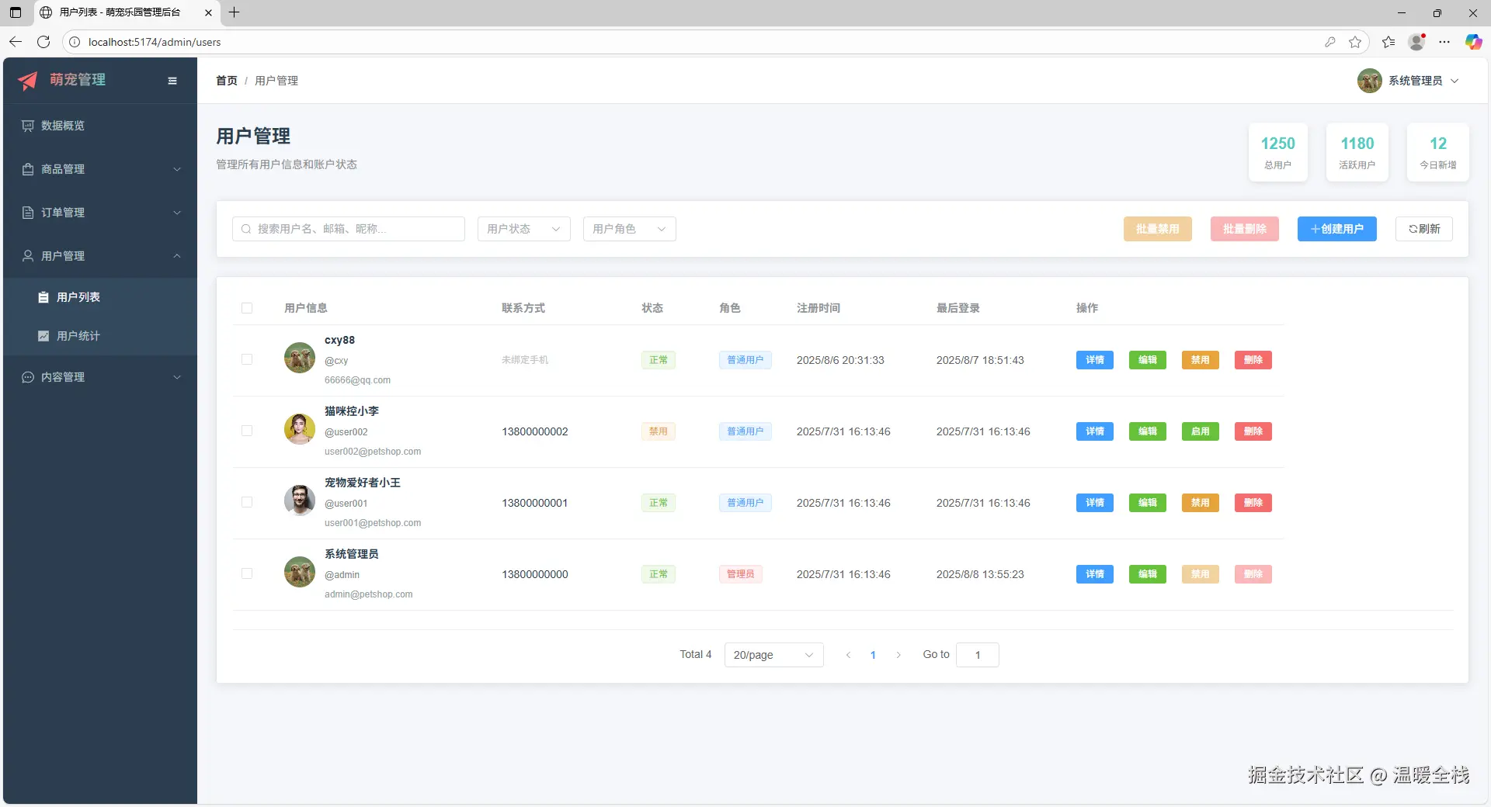Focus the Go to page input
Image resolution: width=1491 pixels, height=807 pixels.
click(x=978, y=655)
